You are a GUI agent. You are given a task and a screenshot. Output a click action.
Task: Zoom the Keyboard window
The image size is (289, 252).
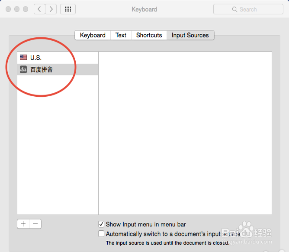pos(26,9)
